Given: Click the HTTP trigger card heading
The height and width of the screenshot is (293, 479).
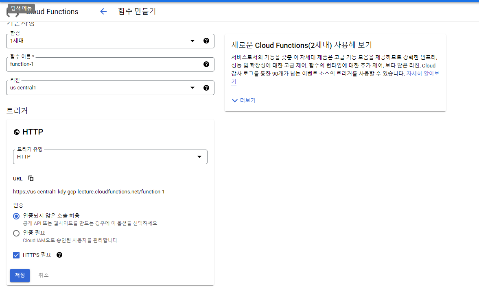Looking at the screenshot, I should [x=33, y=132].
